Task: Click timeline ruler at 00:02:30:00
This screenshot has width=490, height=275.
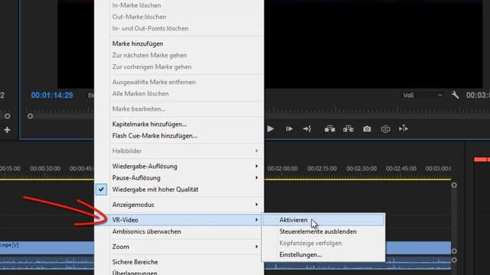Action: (x=361, y=168)
